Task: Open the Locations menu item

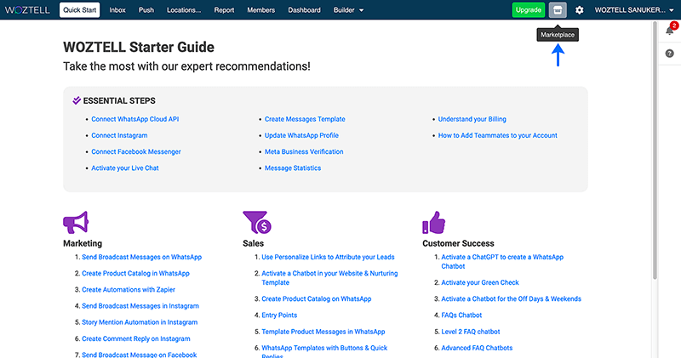Action: [184, 10]
